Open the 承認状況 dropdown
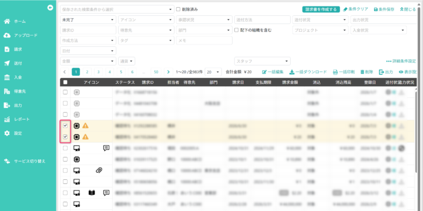423x211 pixels. 204,20
